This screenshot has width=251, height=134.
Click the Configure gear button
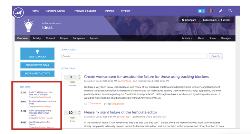189,20
